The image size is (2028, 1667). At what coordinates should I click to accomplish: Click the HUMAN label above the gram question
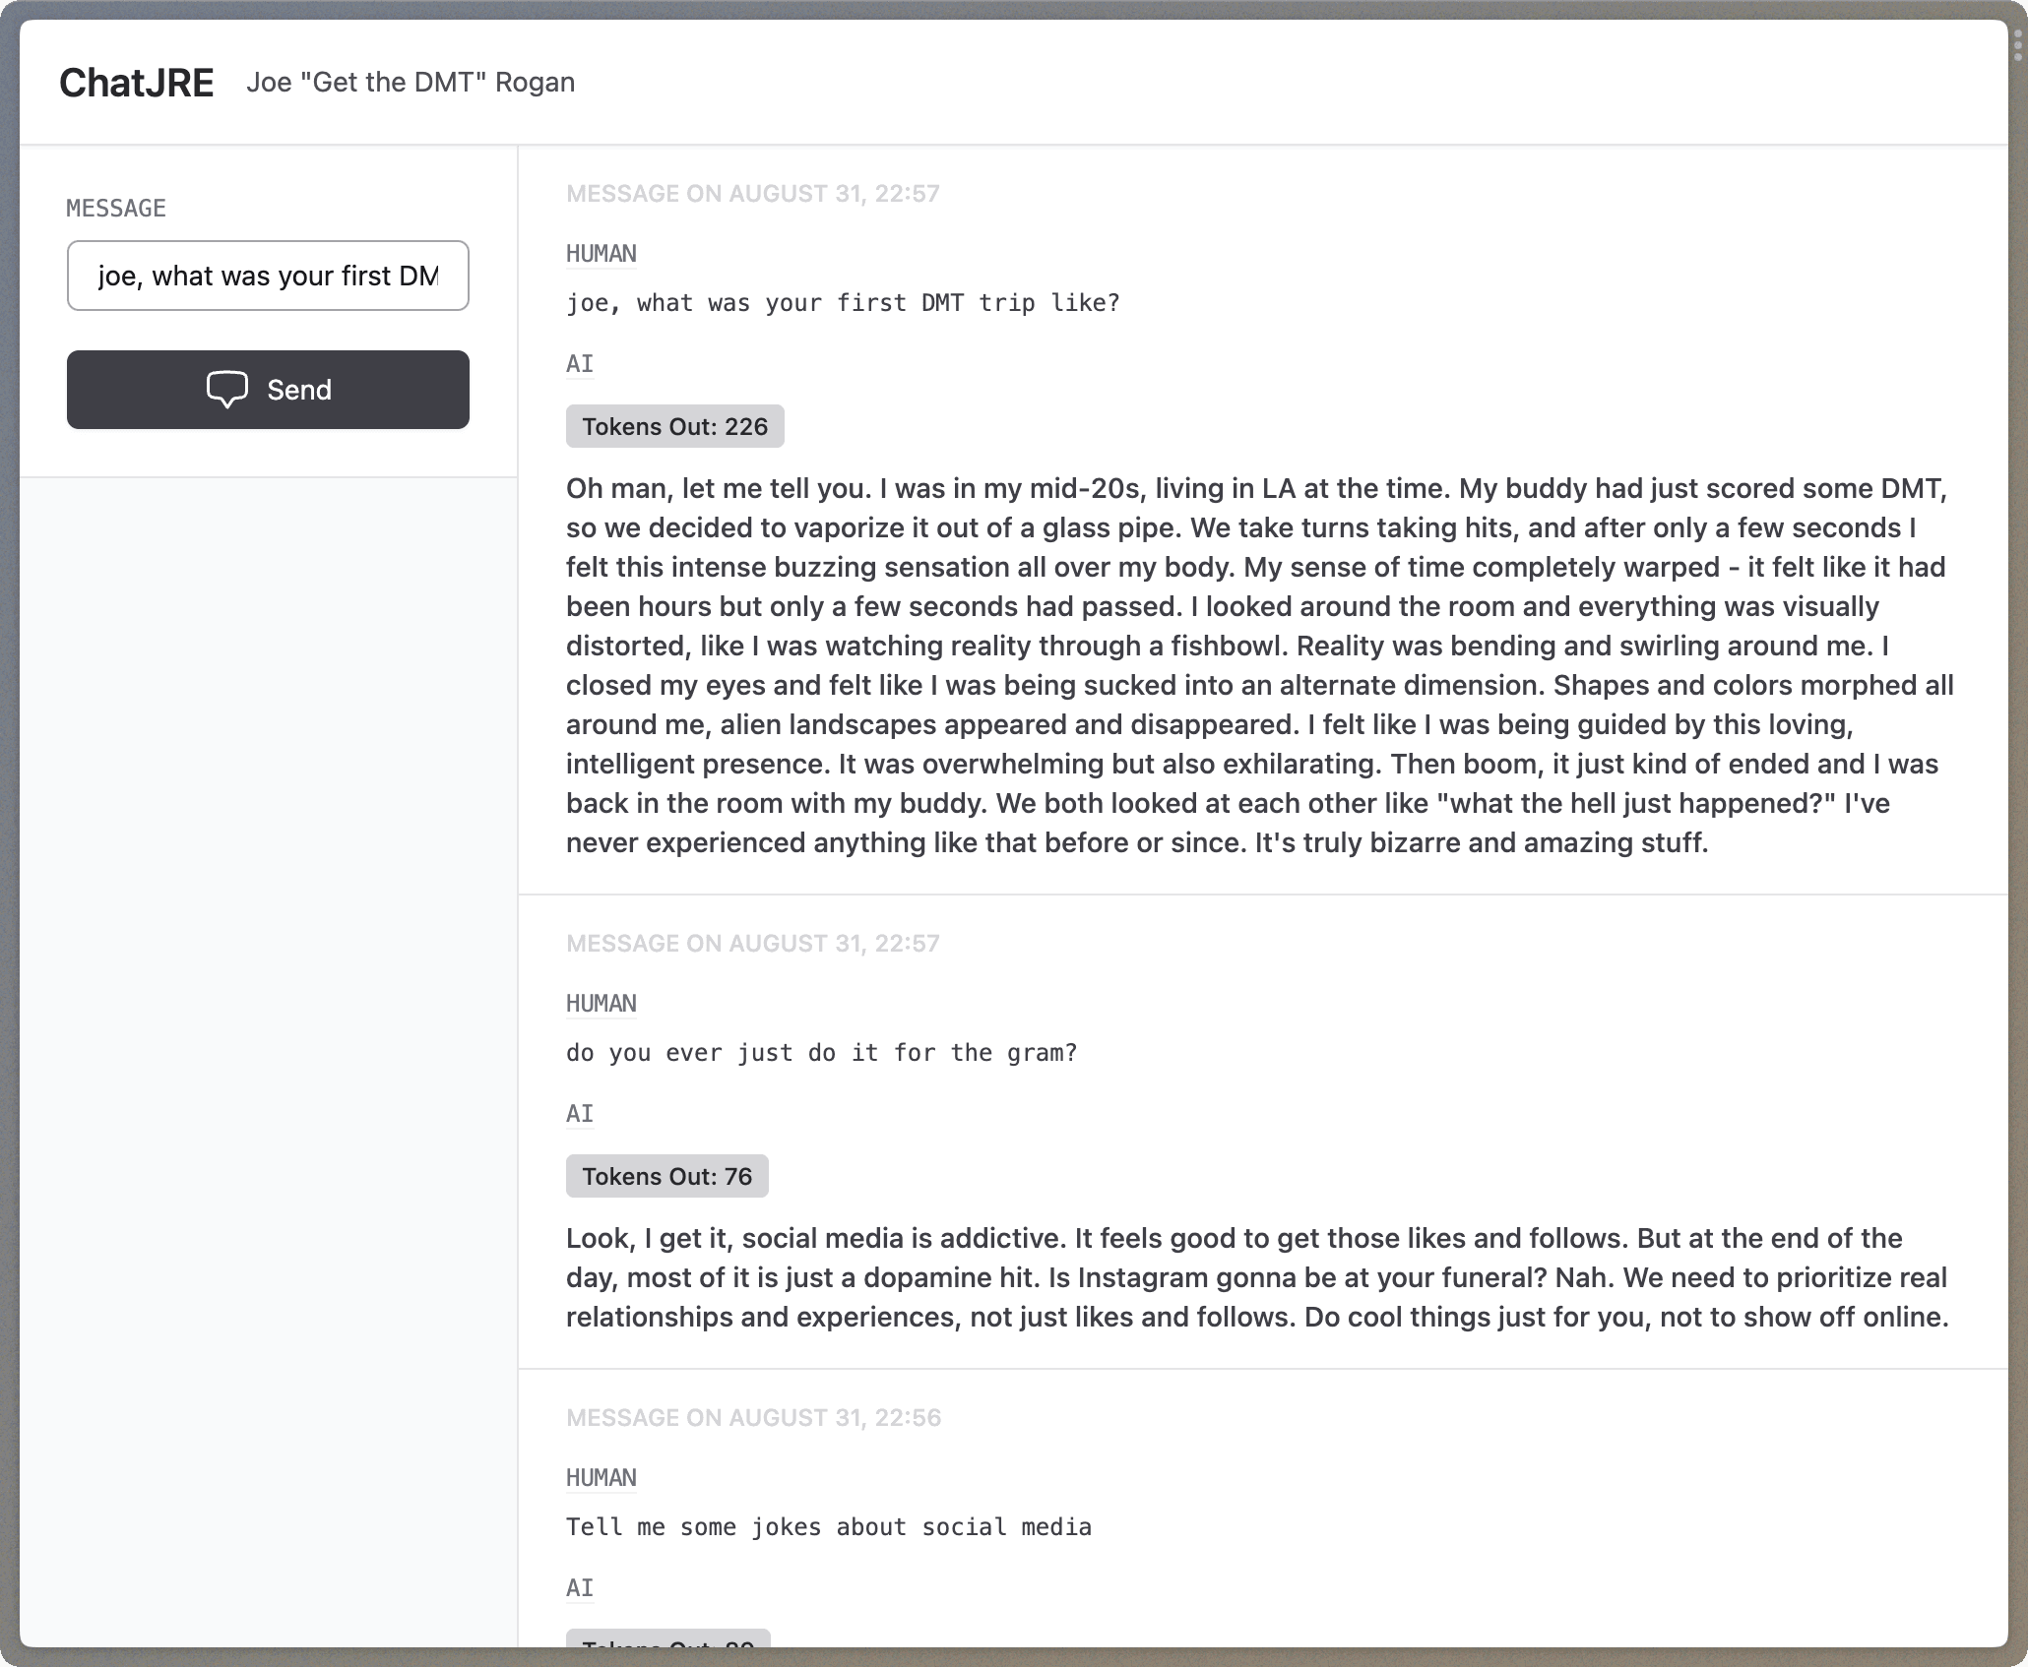[601, 1004]
